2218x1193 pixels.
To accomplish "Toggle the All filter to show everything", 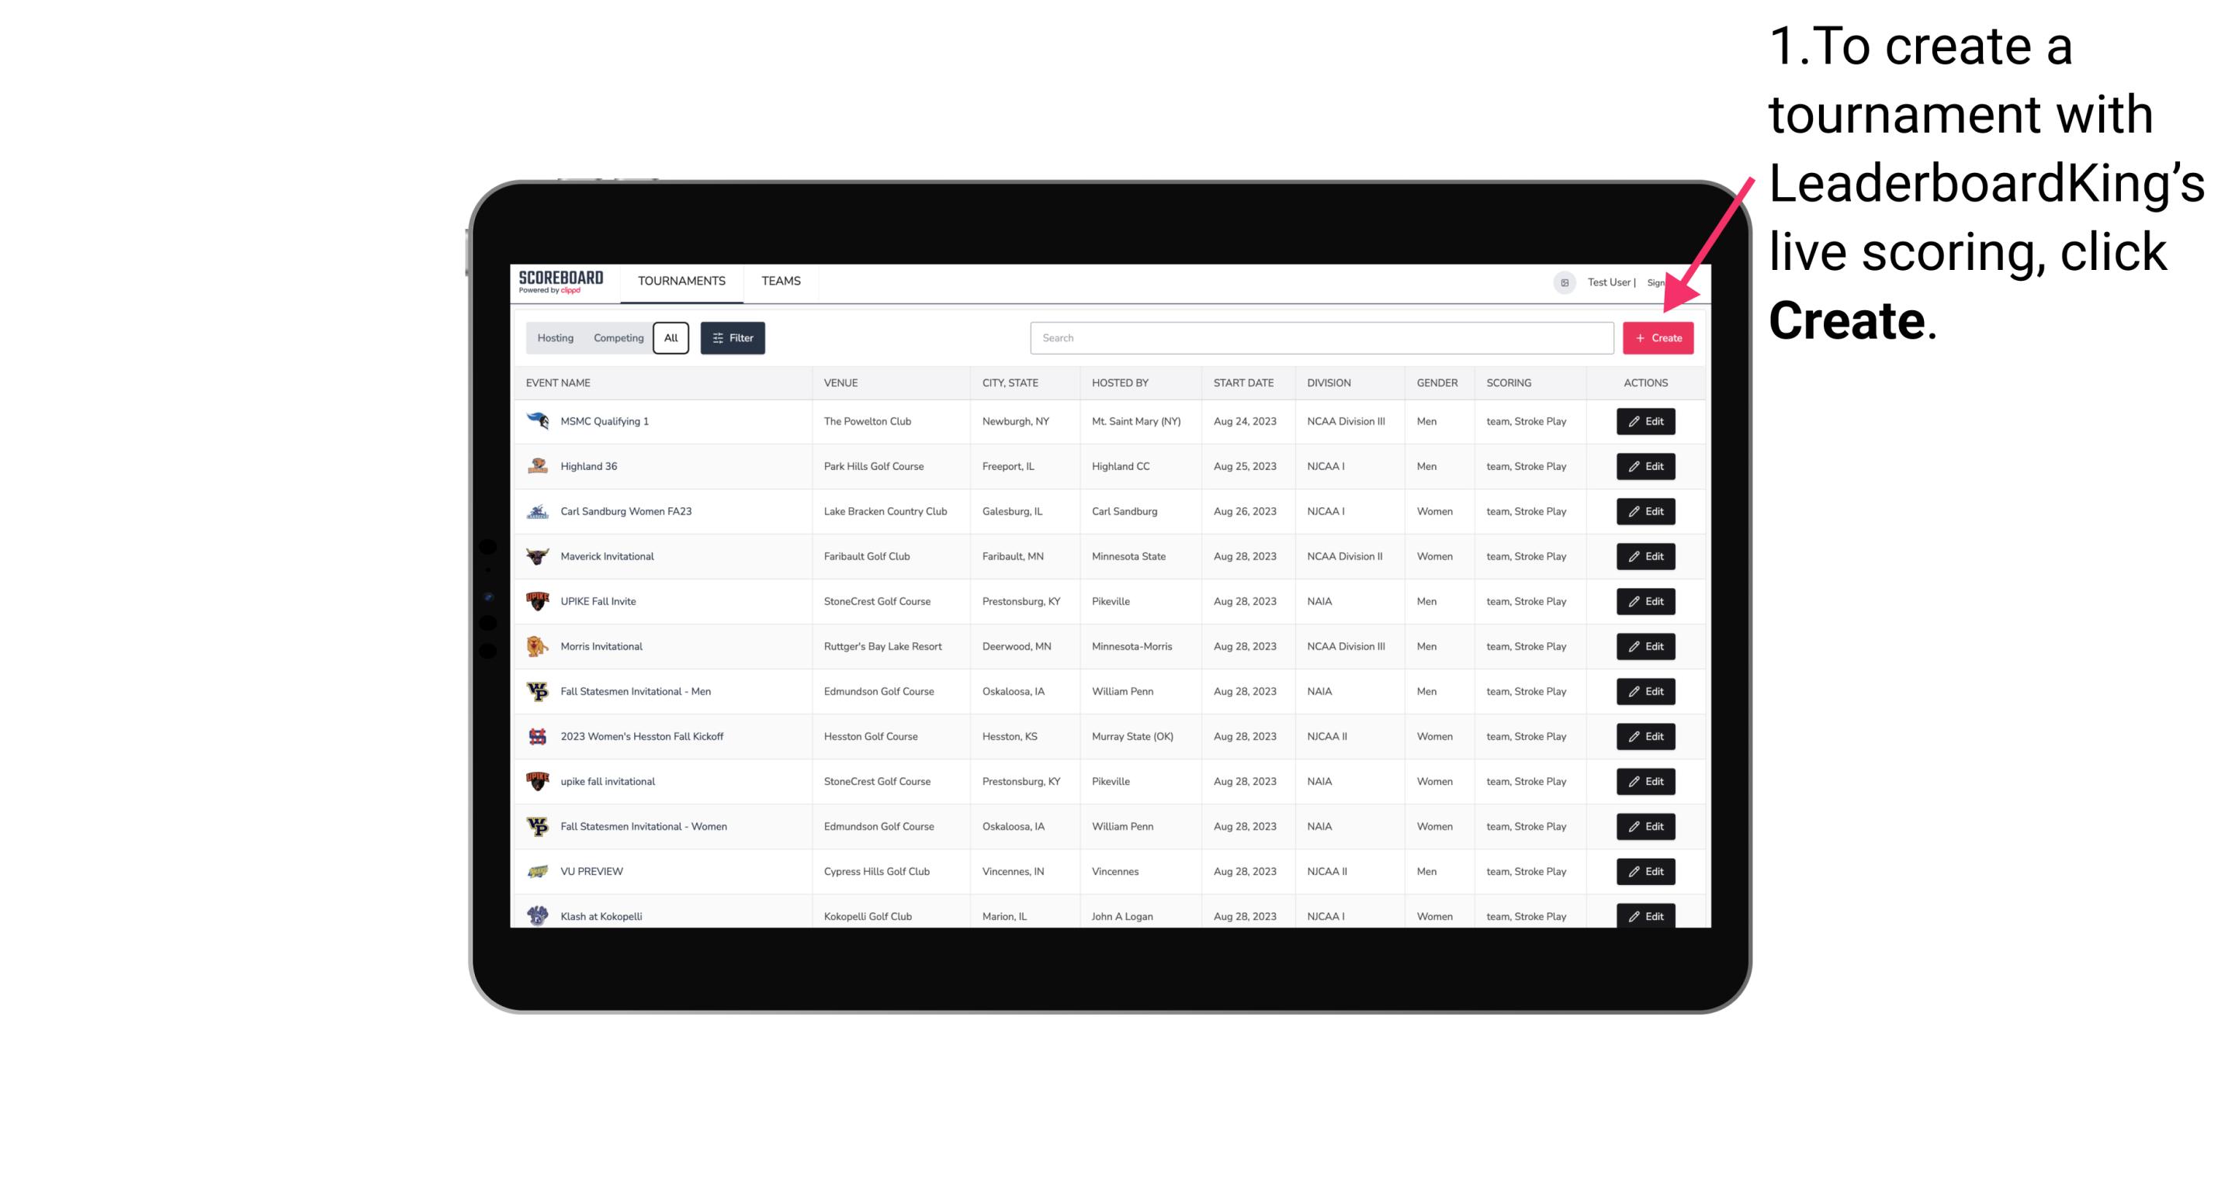I will click(671, 338).
